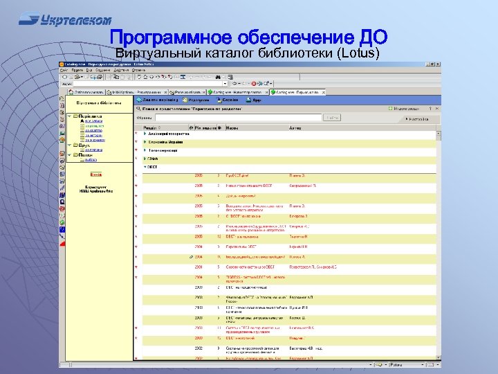
Task: Click the back arrow navigation icon
Action: pos(234,84)
